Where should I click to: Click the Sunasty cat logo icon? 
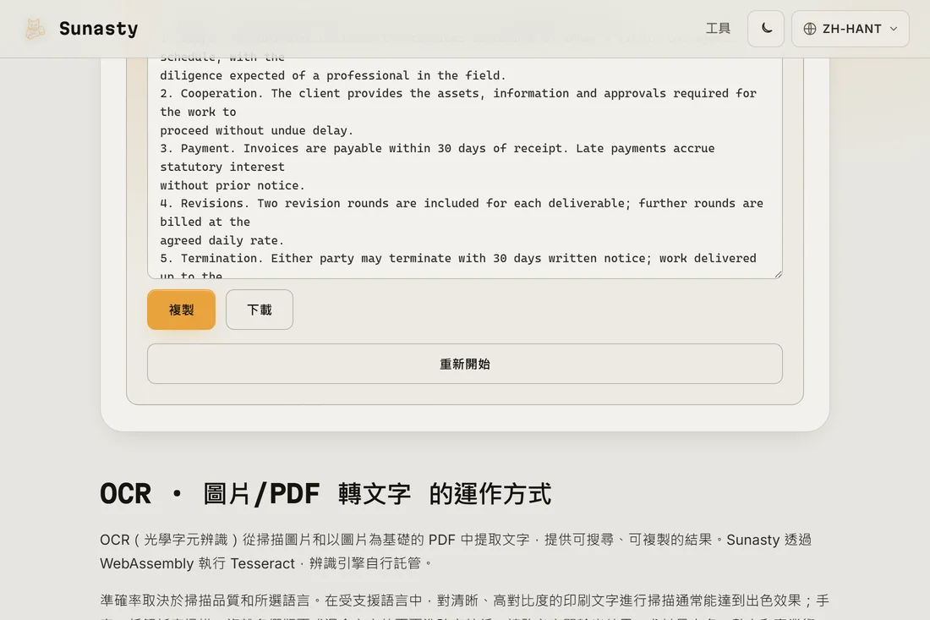pyautogui.click(x=35, y=29)
